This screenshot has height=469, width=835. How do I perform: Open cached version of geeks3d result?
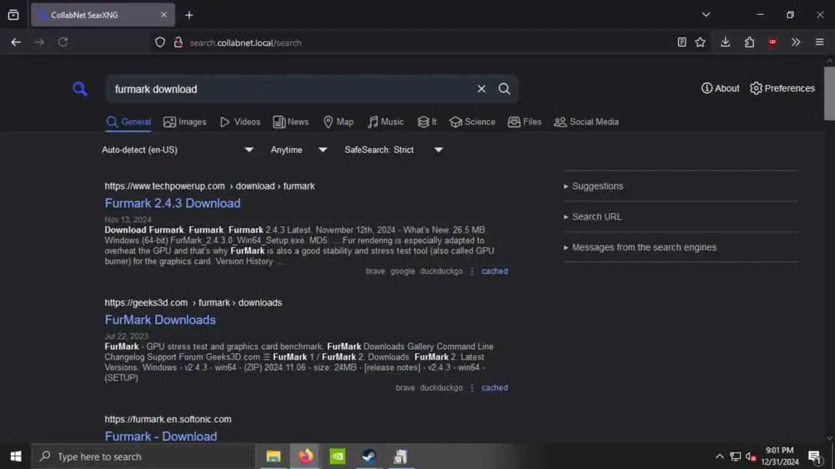[494, 388]
